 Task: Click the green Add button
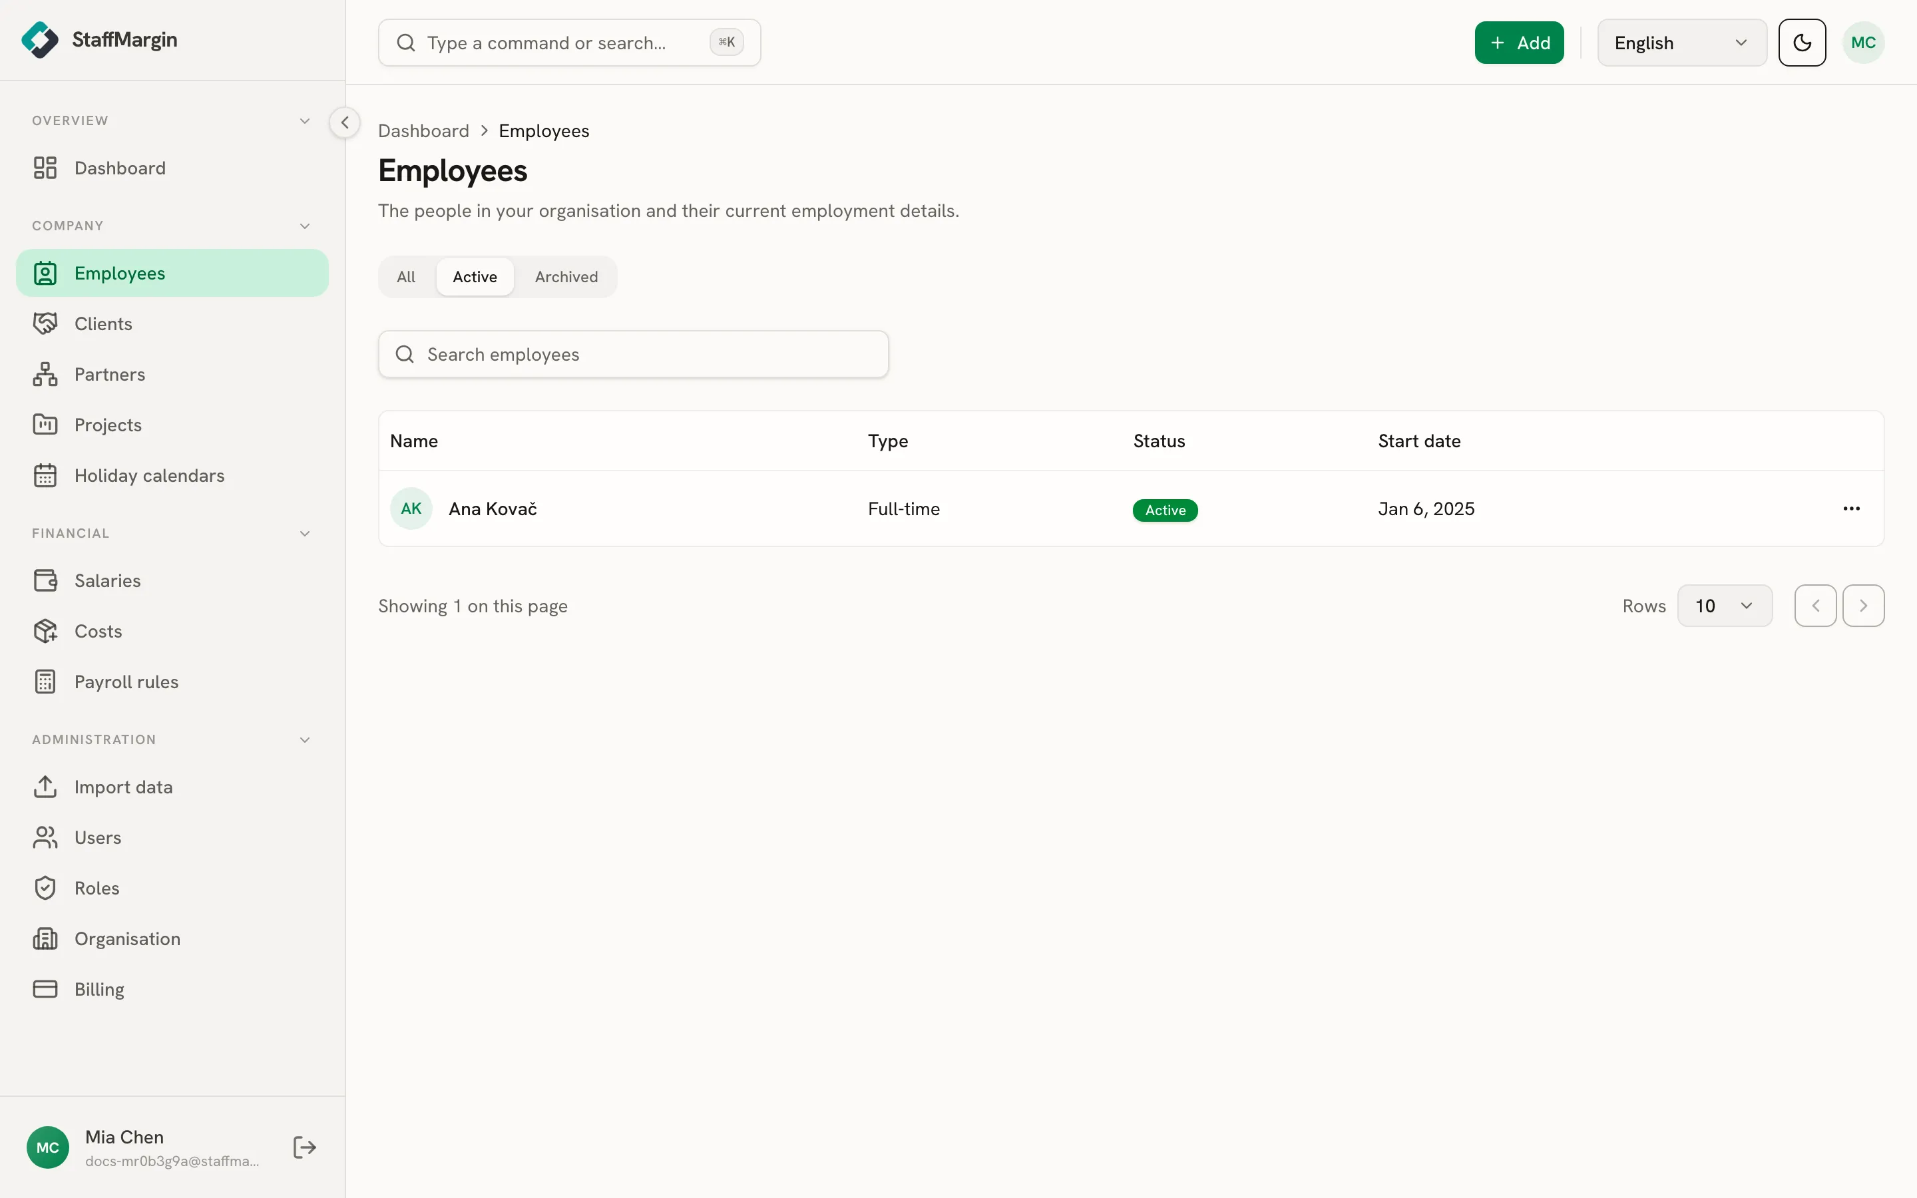(x=1520, y=43)
